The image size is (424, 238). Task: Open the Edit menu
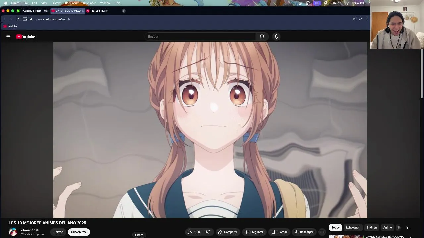pyautogui.click(x=34, y=3)
